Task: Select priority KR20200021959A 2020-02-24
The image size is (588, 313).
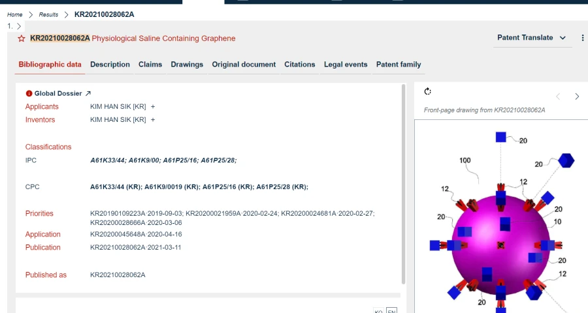Action: [x=232, y=213]
